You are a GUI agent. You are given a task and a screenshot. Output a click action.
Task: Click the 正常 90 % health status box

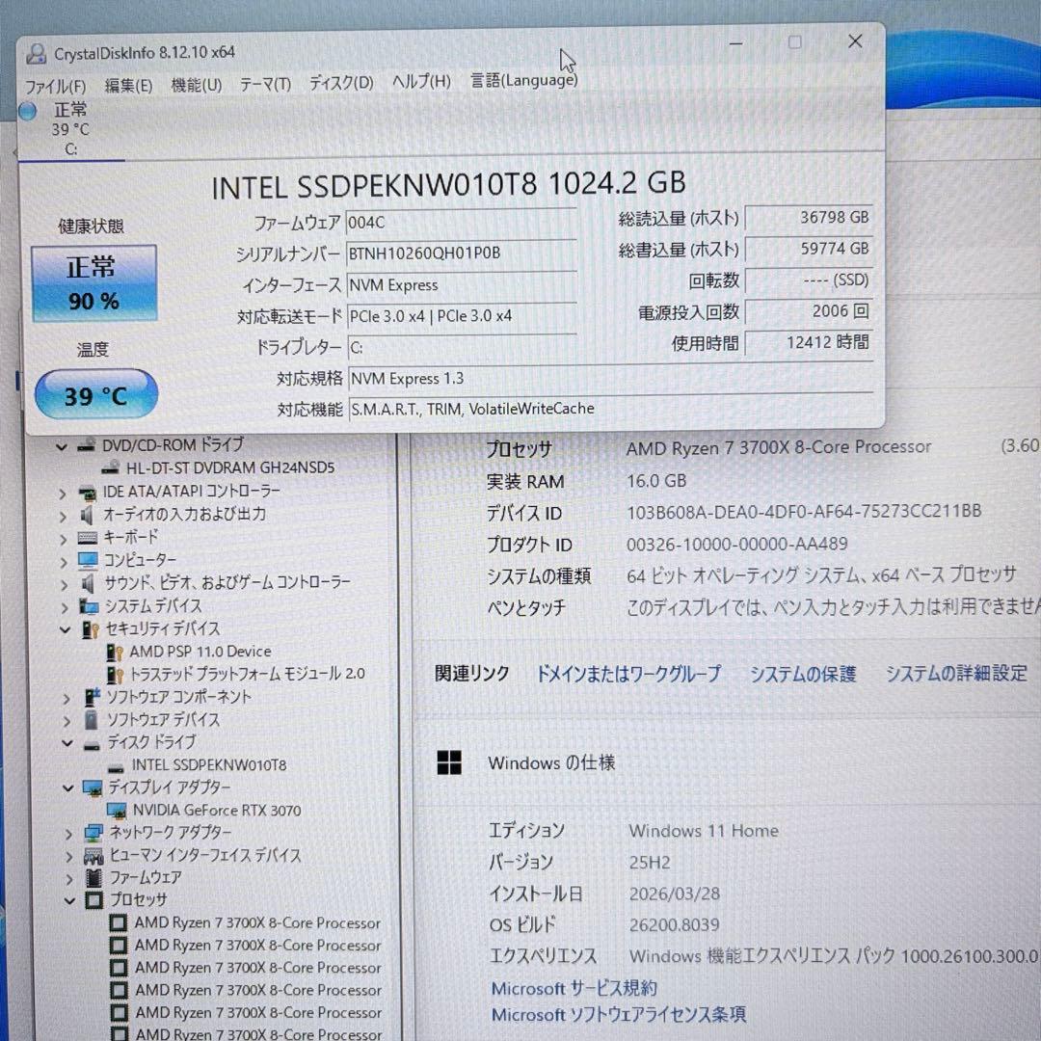pos(93,282)
